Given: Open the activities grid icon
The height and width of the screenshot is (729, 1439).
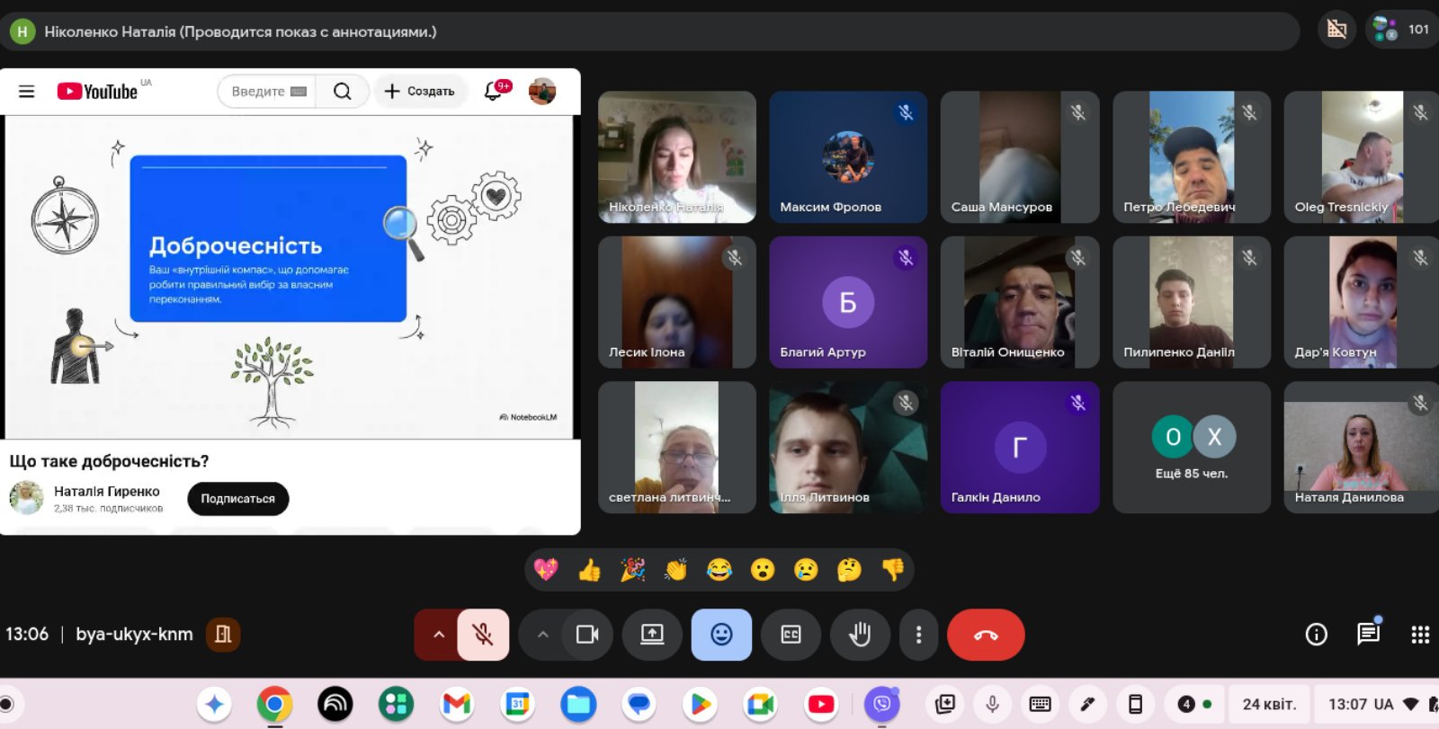Looking at the screenshot, I should pyautogui.click(x=1420, y=635).
